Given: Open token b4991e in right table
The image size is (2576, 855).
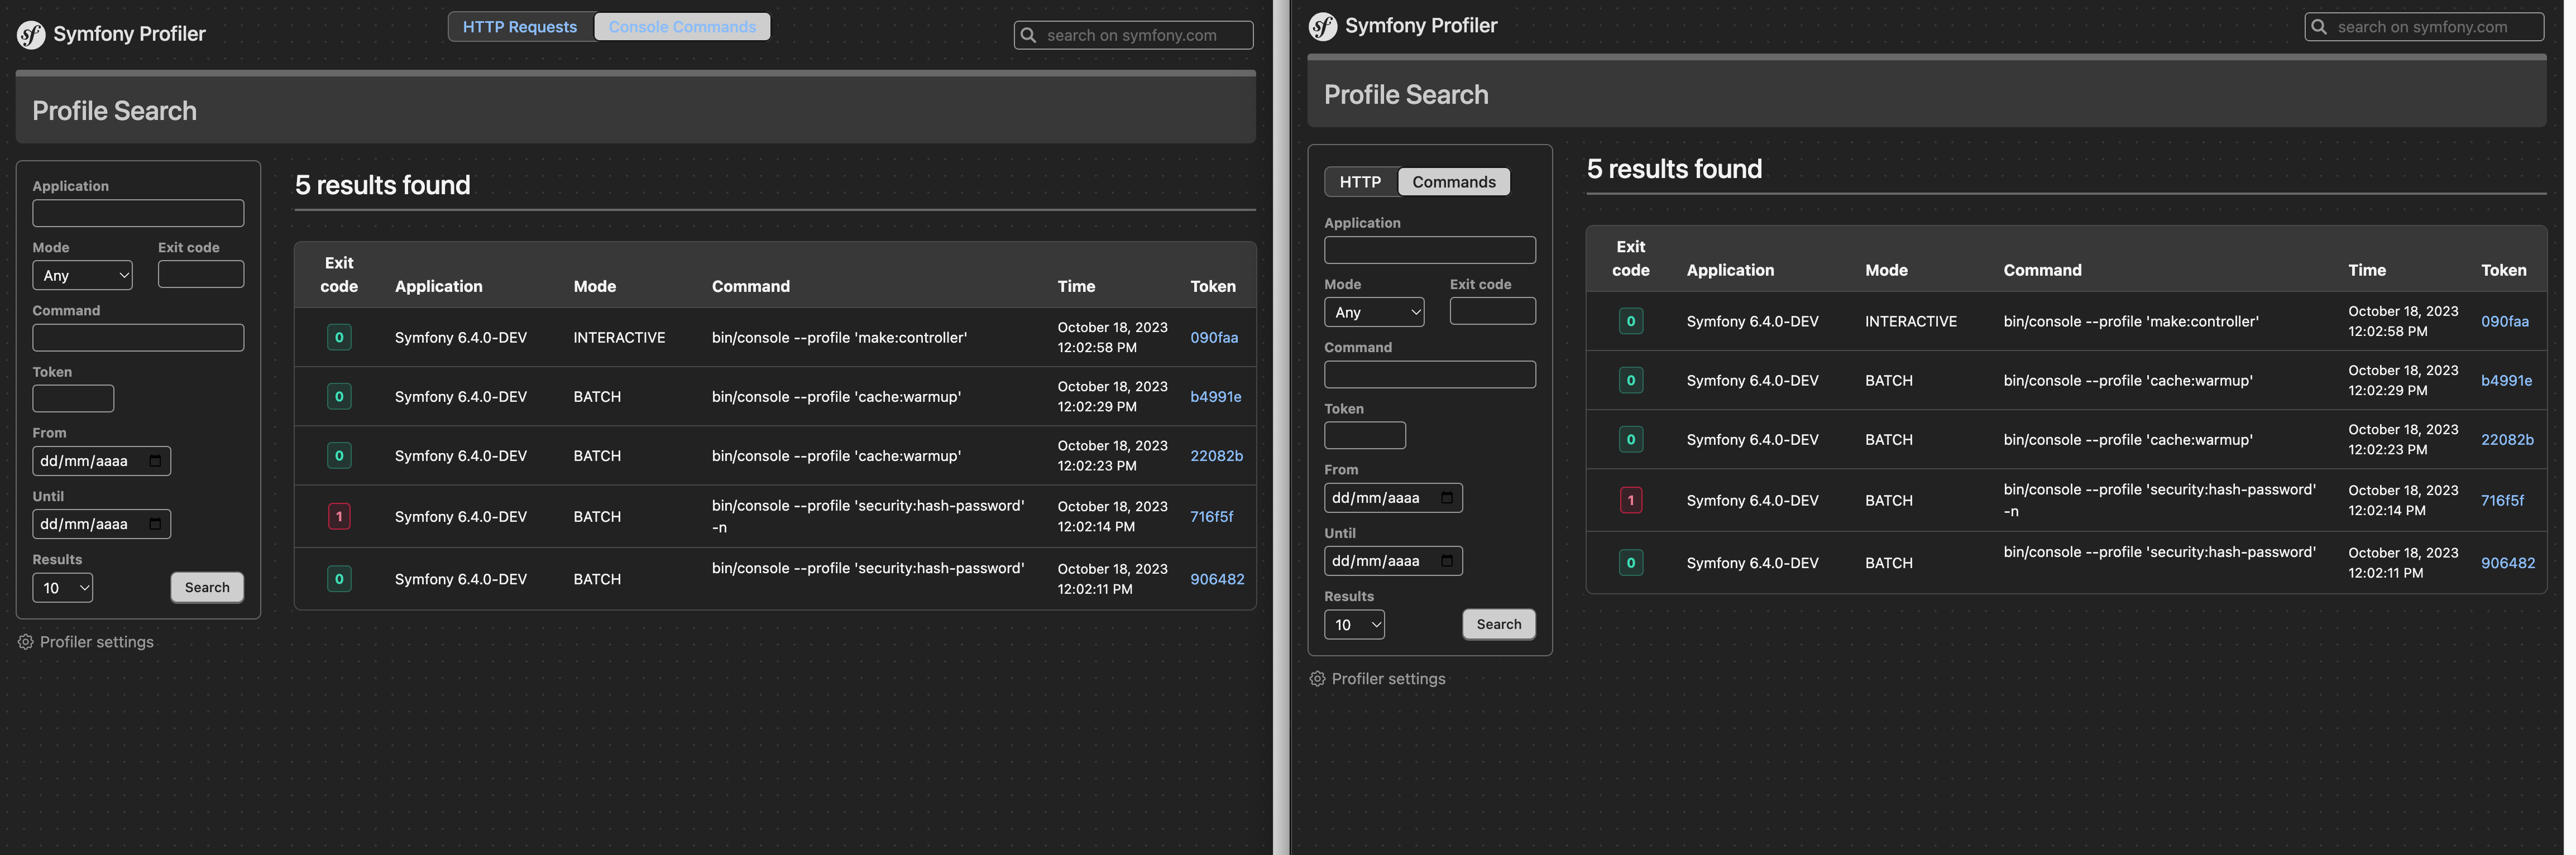Looking at the screenshot, I should tap(2507, 381).
